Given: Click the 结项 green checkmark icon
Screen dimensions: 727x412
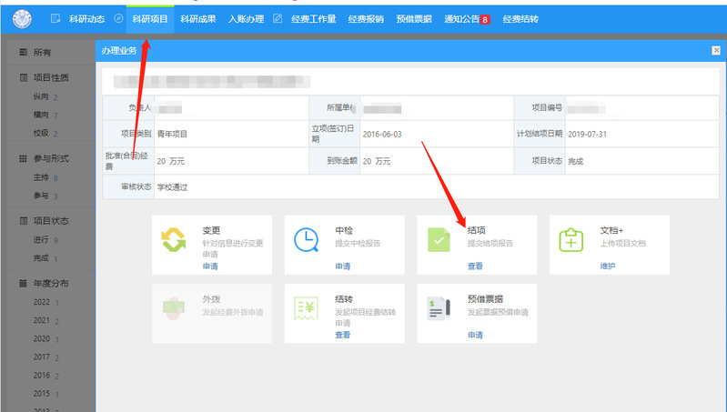Looking at the screenshot, I should pyautogui.click(x=439, y=240).
